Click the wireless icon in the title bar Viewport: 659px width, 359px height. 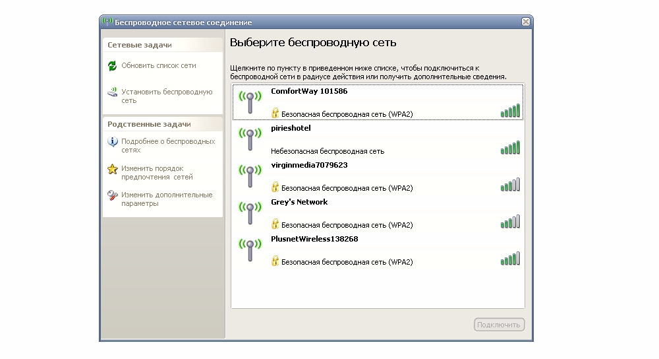tap(107, 22)
